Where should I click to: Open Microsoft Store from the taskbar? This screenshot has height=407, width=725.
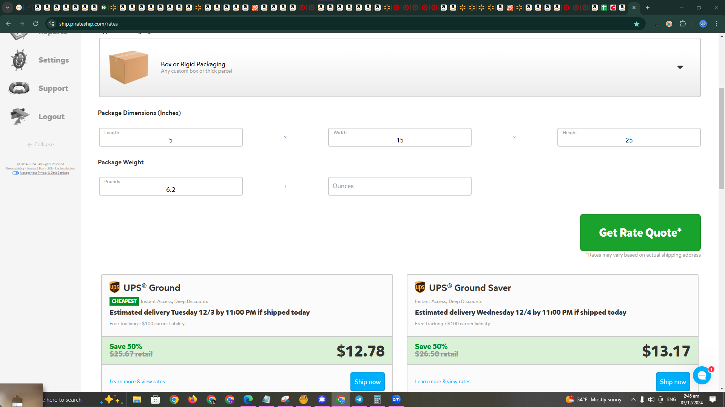(x=155, y=399)
